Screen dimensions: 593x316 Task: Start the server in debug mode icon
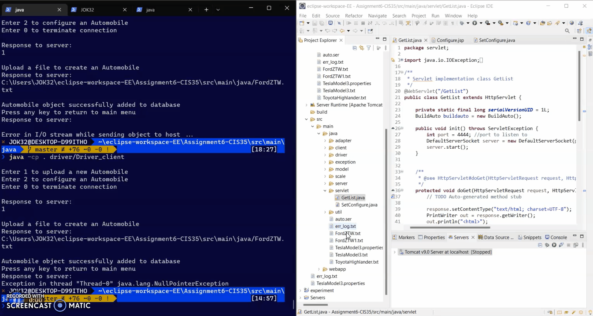547,245
